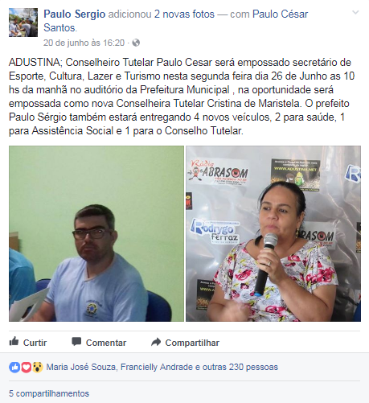Click the share arrow icon
Viewport: 369px width, 403px height.
156,342
